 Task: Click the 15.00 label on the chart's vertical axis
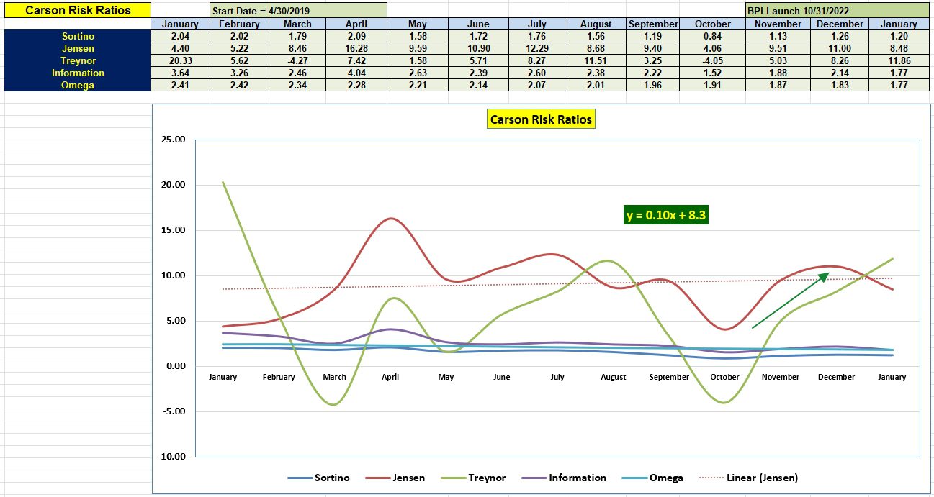click(172, 230)
